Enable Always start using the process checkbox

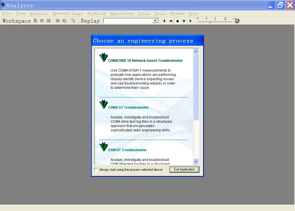[96, 170]
